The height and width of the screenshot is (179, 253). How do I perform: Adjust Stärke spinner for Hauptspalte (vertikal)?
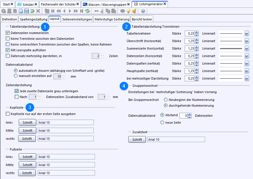196,71
